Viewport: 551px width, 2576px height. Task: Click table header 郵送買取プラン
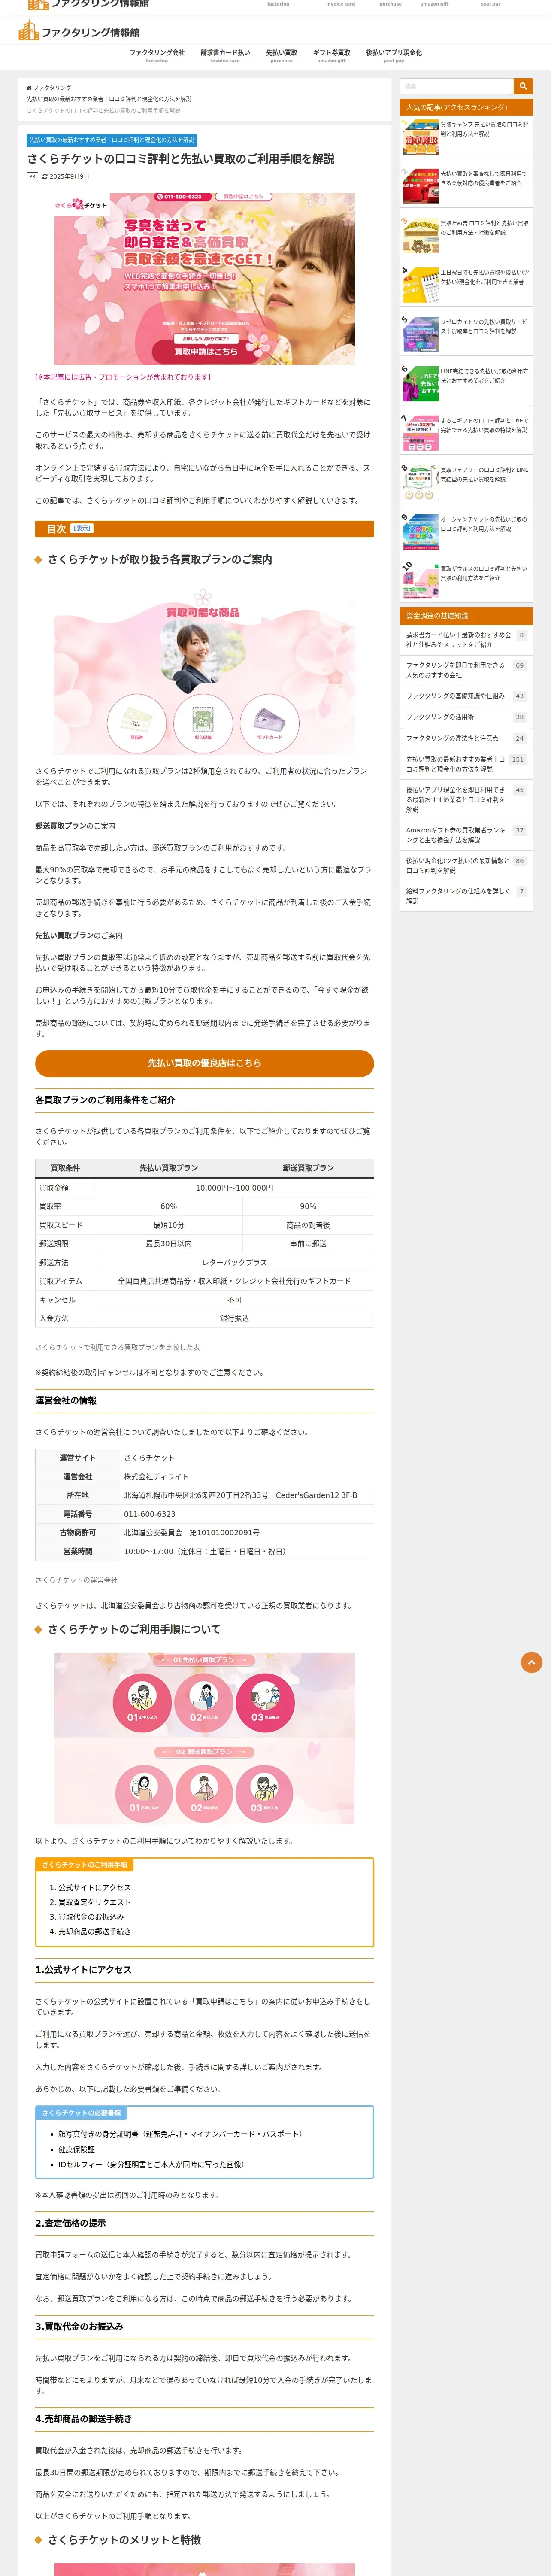pos(308,1168)
